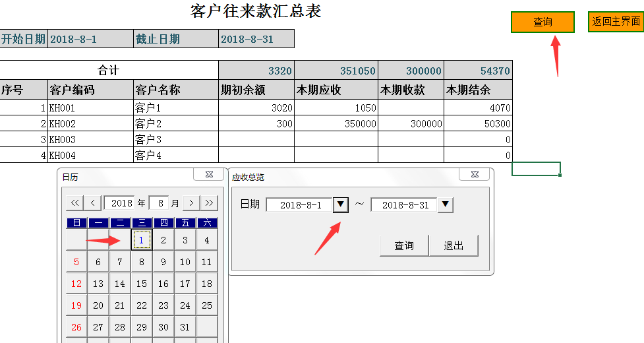This screenshot has height=343, width=644.
Task: Click the calendar year field 2018
Action: 121,203
